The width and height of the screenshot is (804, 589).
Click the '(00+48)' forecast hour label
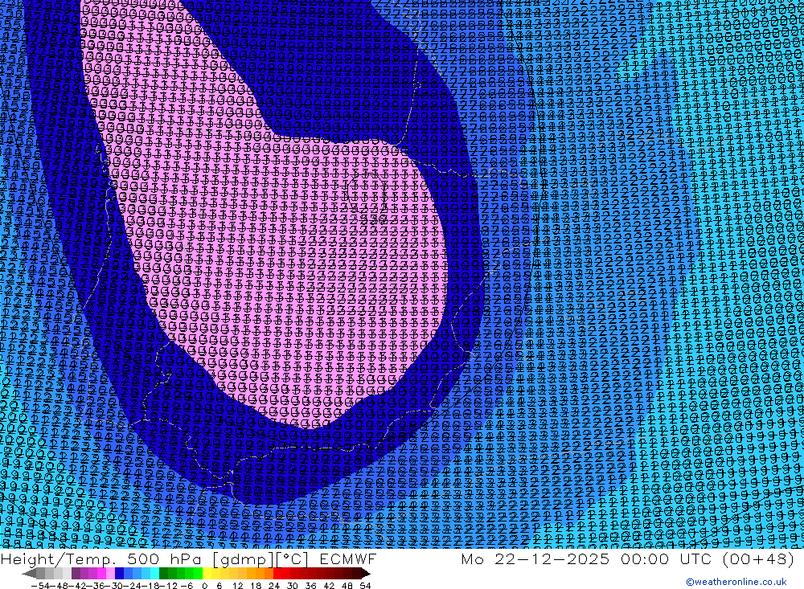pyautogui.click(x=759, y=558)
